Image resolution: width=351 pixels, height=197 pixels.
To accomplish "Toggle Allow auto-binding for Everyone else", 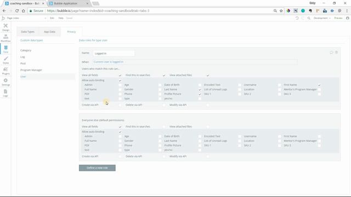I will coord(120,132).
